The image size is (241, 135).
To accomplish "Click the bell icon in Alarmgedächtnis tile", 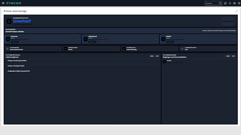I will pyautogui.click(x=182, y=49).
